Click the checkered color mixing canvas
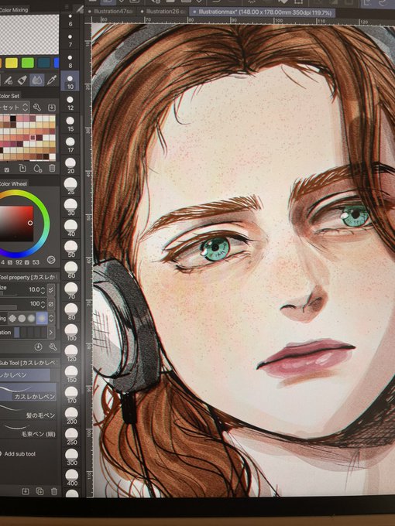The image size is (395, 526). click(x=29, y=35)
